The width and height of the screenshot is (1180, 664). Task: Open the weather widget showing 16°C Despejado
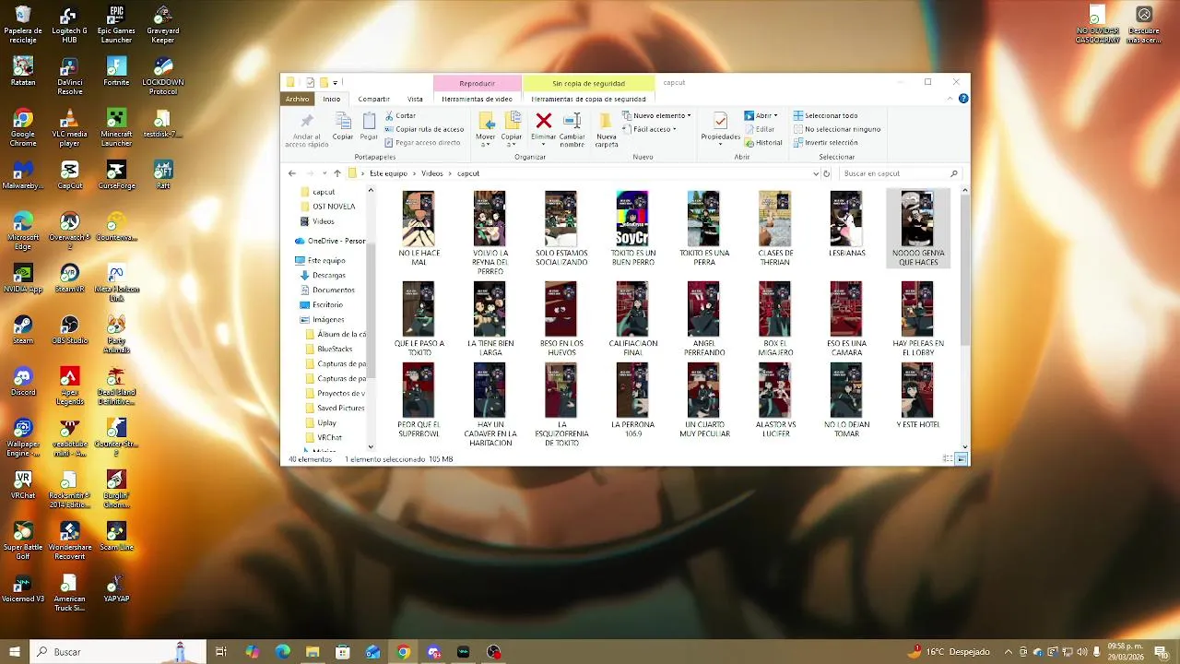click(948, 652)
